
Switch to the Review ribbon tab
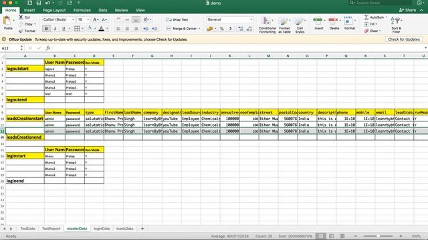(121, 10)
